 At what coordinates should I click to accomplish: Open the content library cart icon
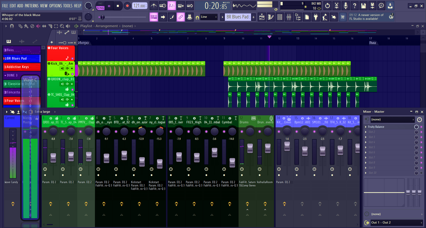[x=343, y=17]
